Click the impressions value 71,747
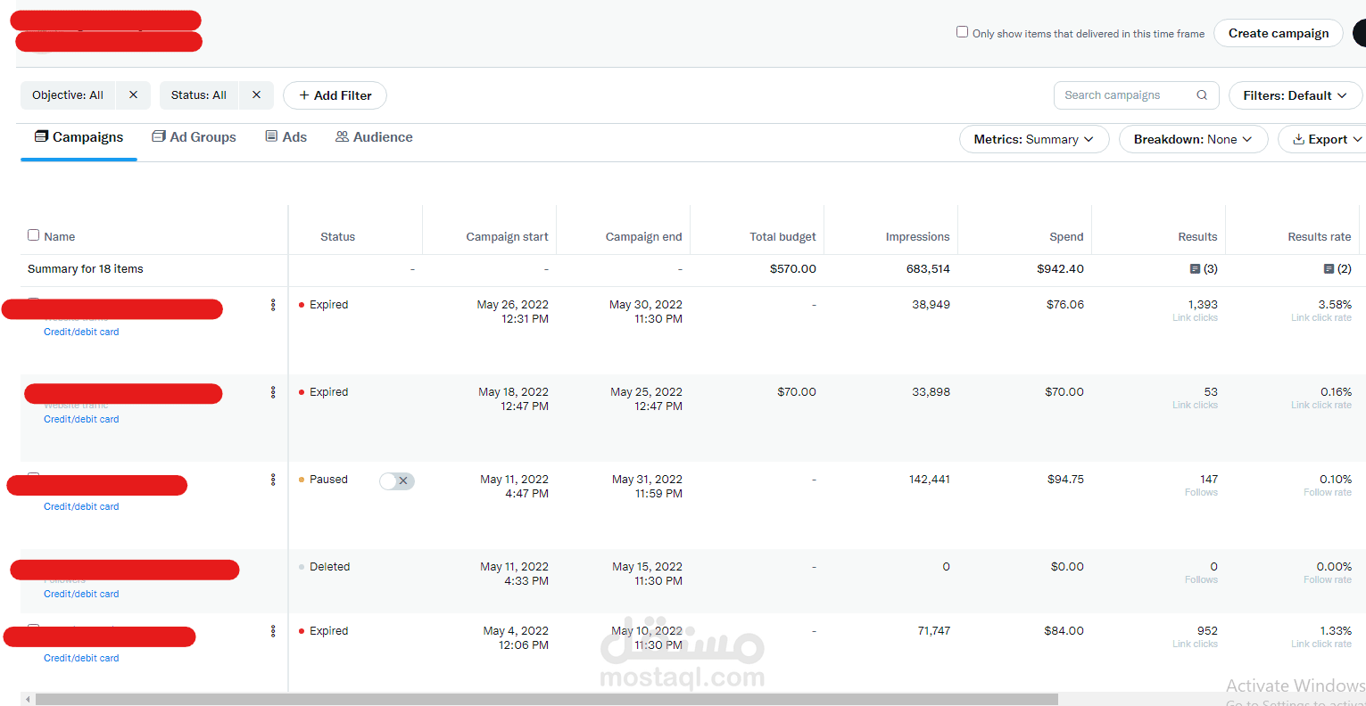This screenshot has width=1366, height=706. 933,631
